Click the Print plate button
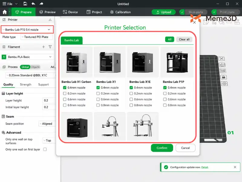 coord(227,12)
